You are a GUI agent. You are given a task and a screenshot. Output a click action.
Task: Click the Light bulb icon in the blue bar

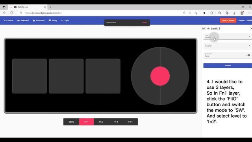(62, 21)
